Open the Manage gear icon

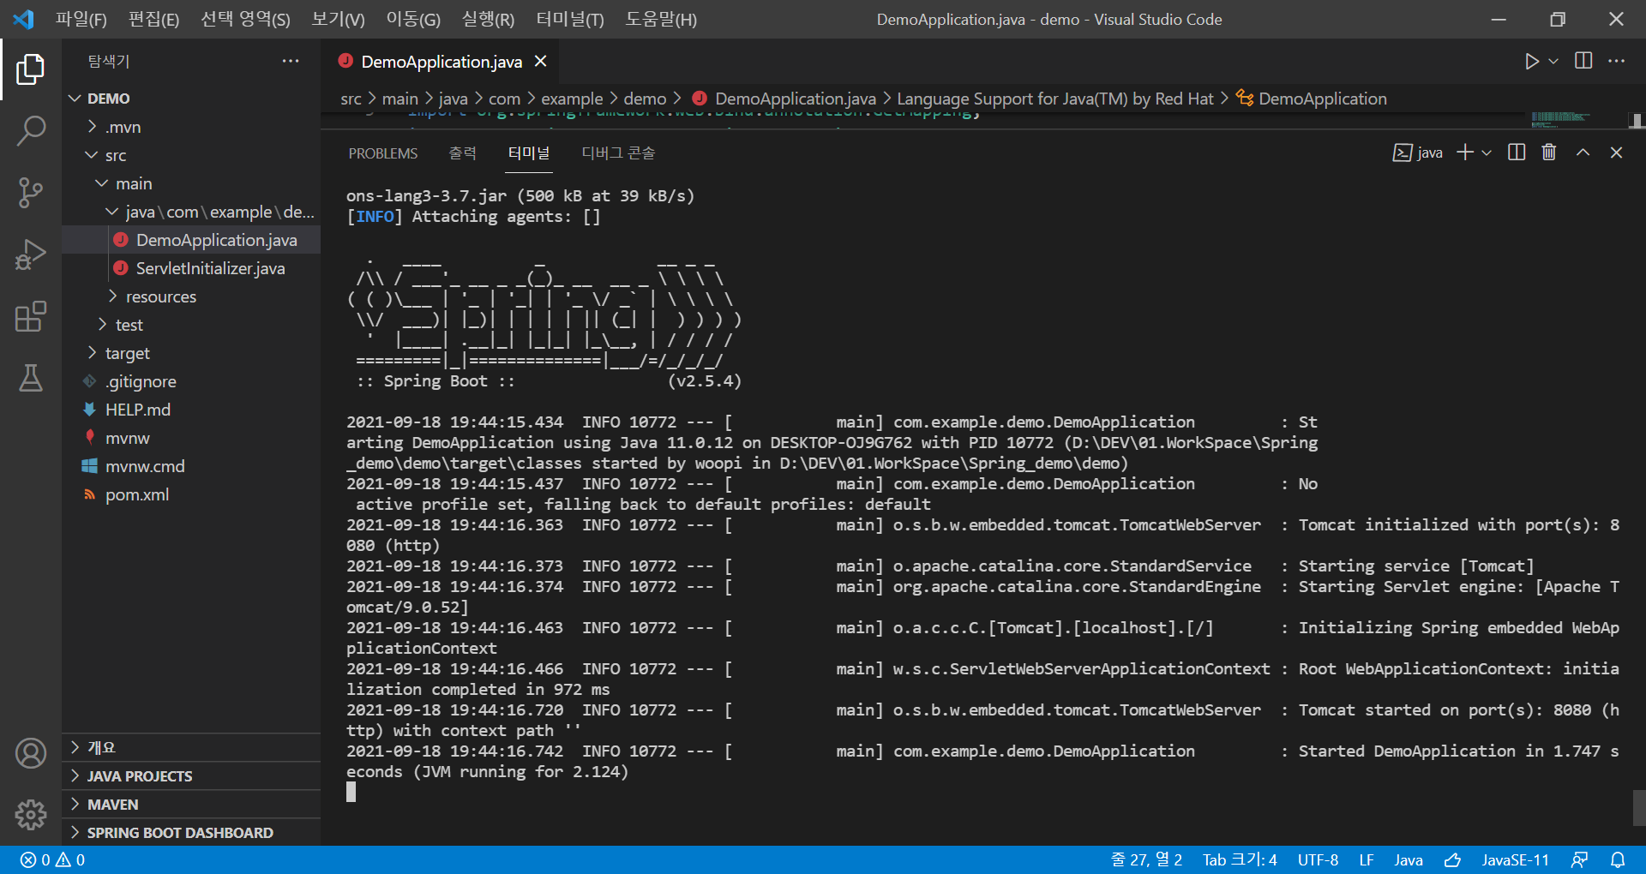pos(31,814)
